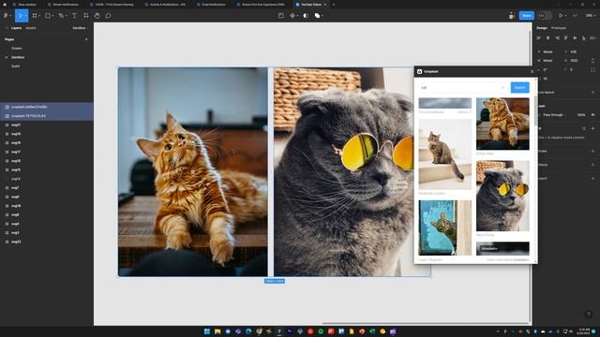This screenshot has height=337, width=600.
Task: Switch to the Prototype tab
Action: click(559, 28)
